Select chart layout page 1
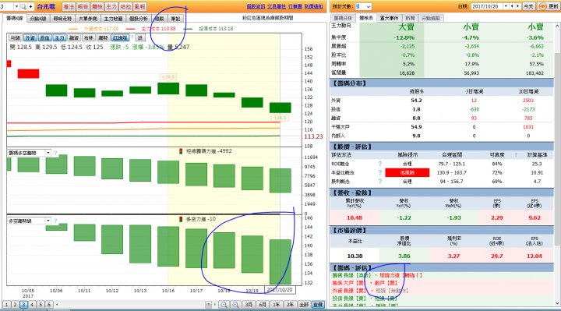This screenshot has width=561, height=311. point(6,305)
